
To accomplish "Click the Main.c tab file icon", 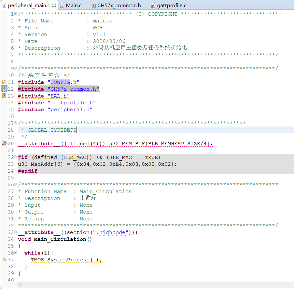I will [x=62, y=6].
